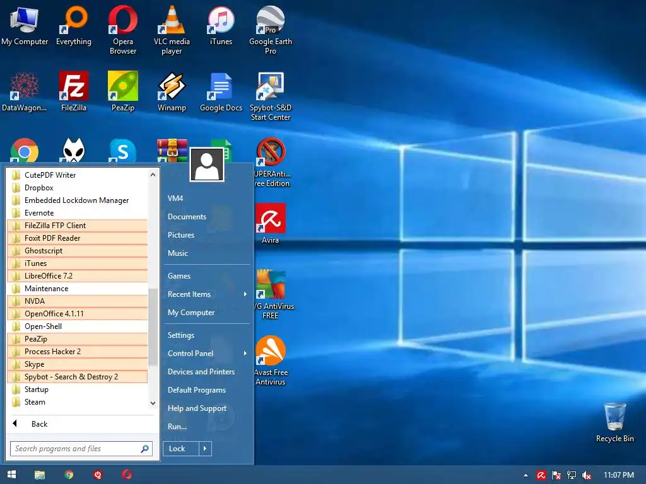This screenshot has width=646, height=484.
Task: Focus the Search programs and files box
Action: (x=81, y=449)
